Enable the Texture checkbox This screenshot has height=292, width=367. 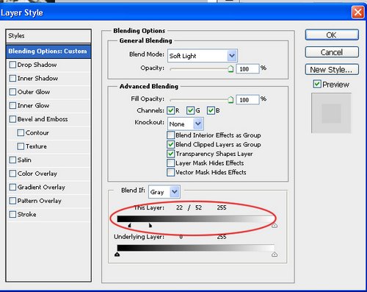tap(21, 146)
